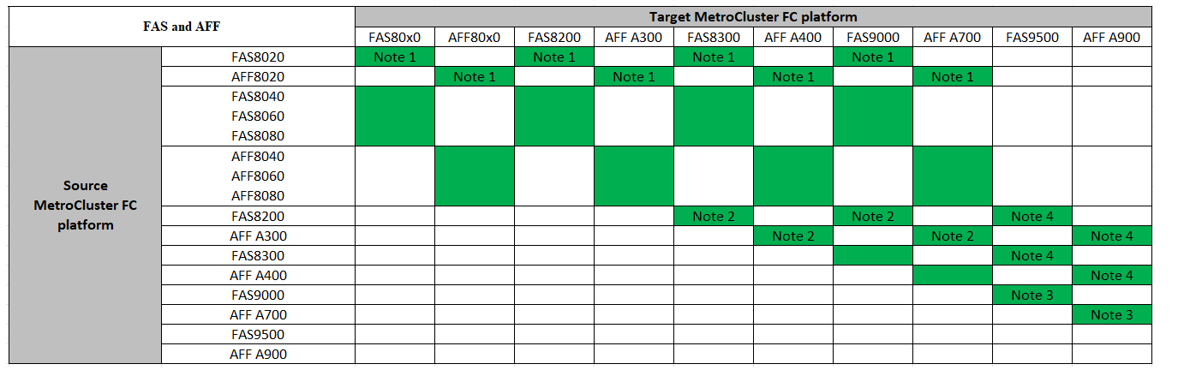Viewport: 1178px width, 382px height.
Task: Select the FAS8020 source row label
Action: [258, 57]
